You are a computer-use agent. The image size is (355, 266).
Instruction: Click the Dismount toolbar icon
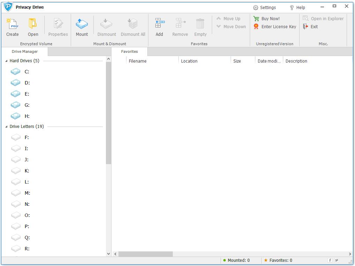click(x=106, y=24)
